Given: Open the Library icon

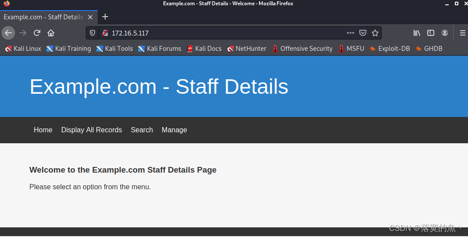Looking at the screenshot, I should coord(417,33).
